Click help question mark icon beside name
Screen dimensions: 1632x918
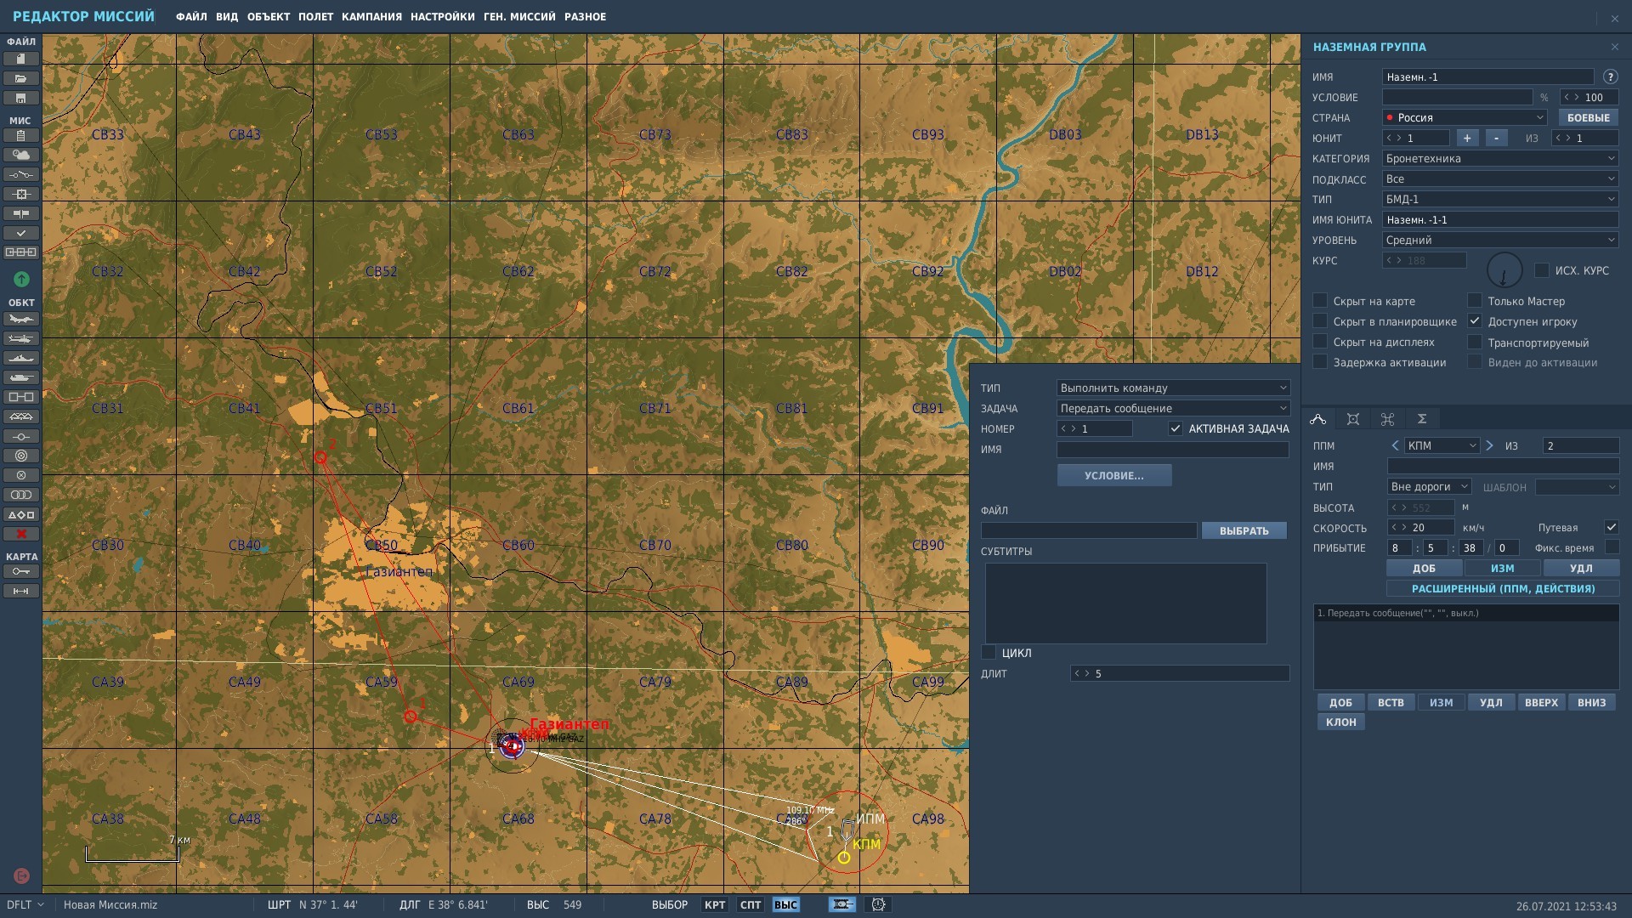pos(1610,76)
